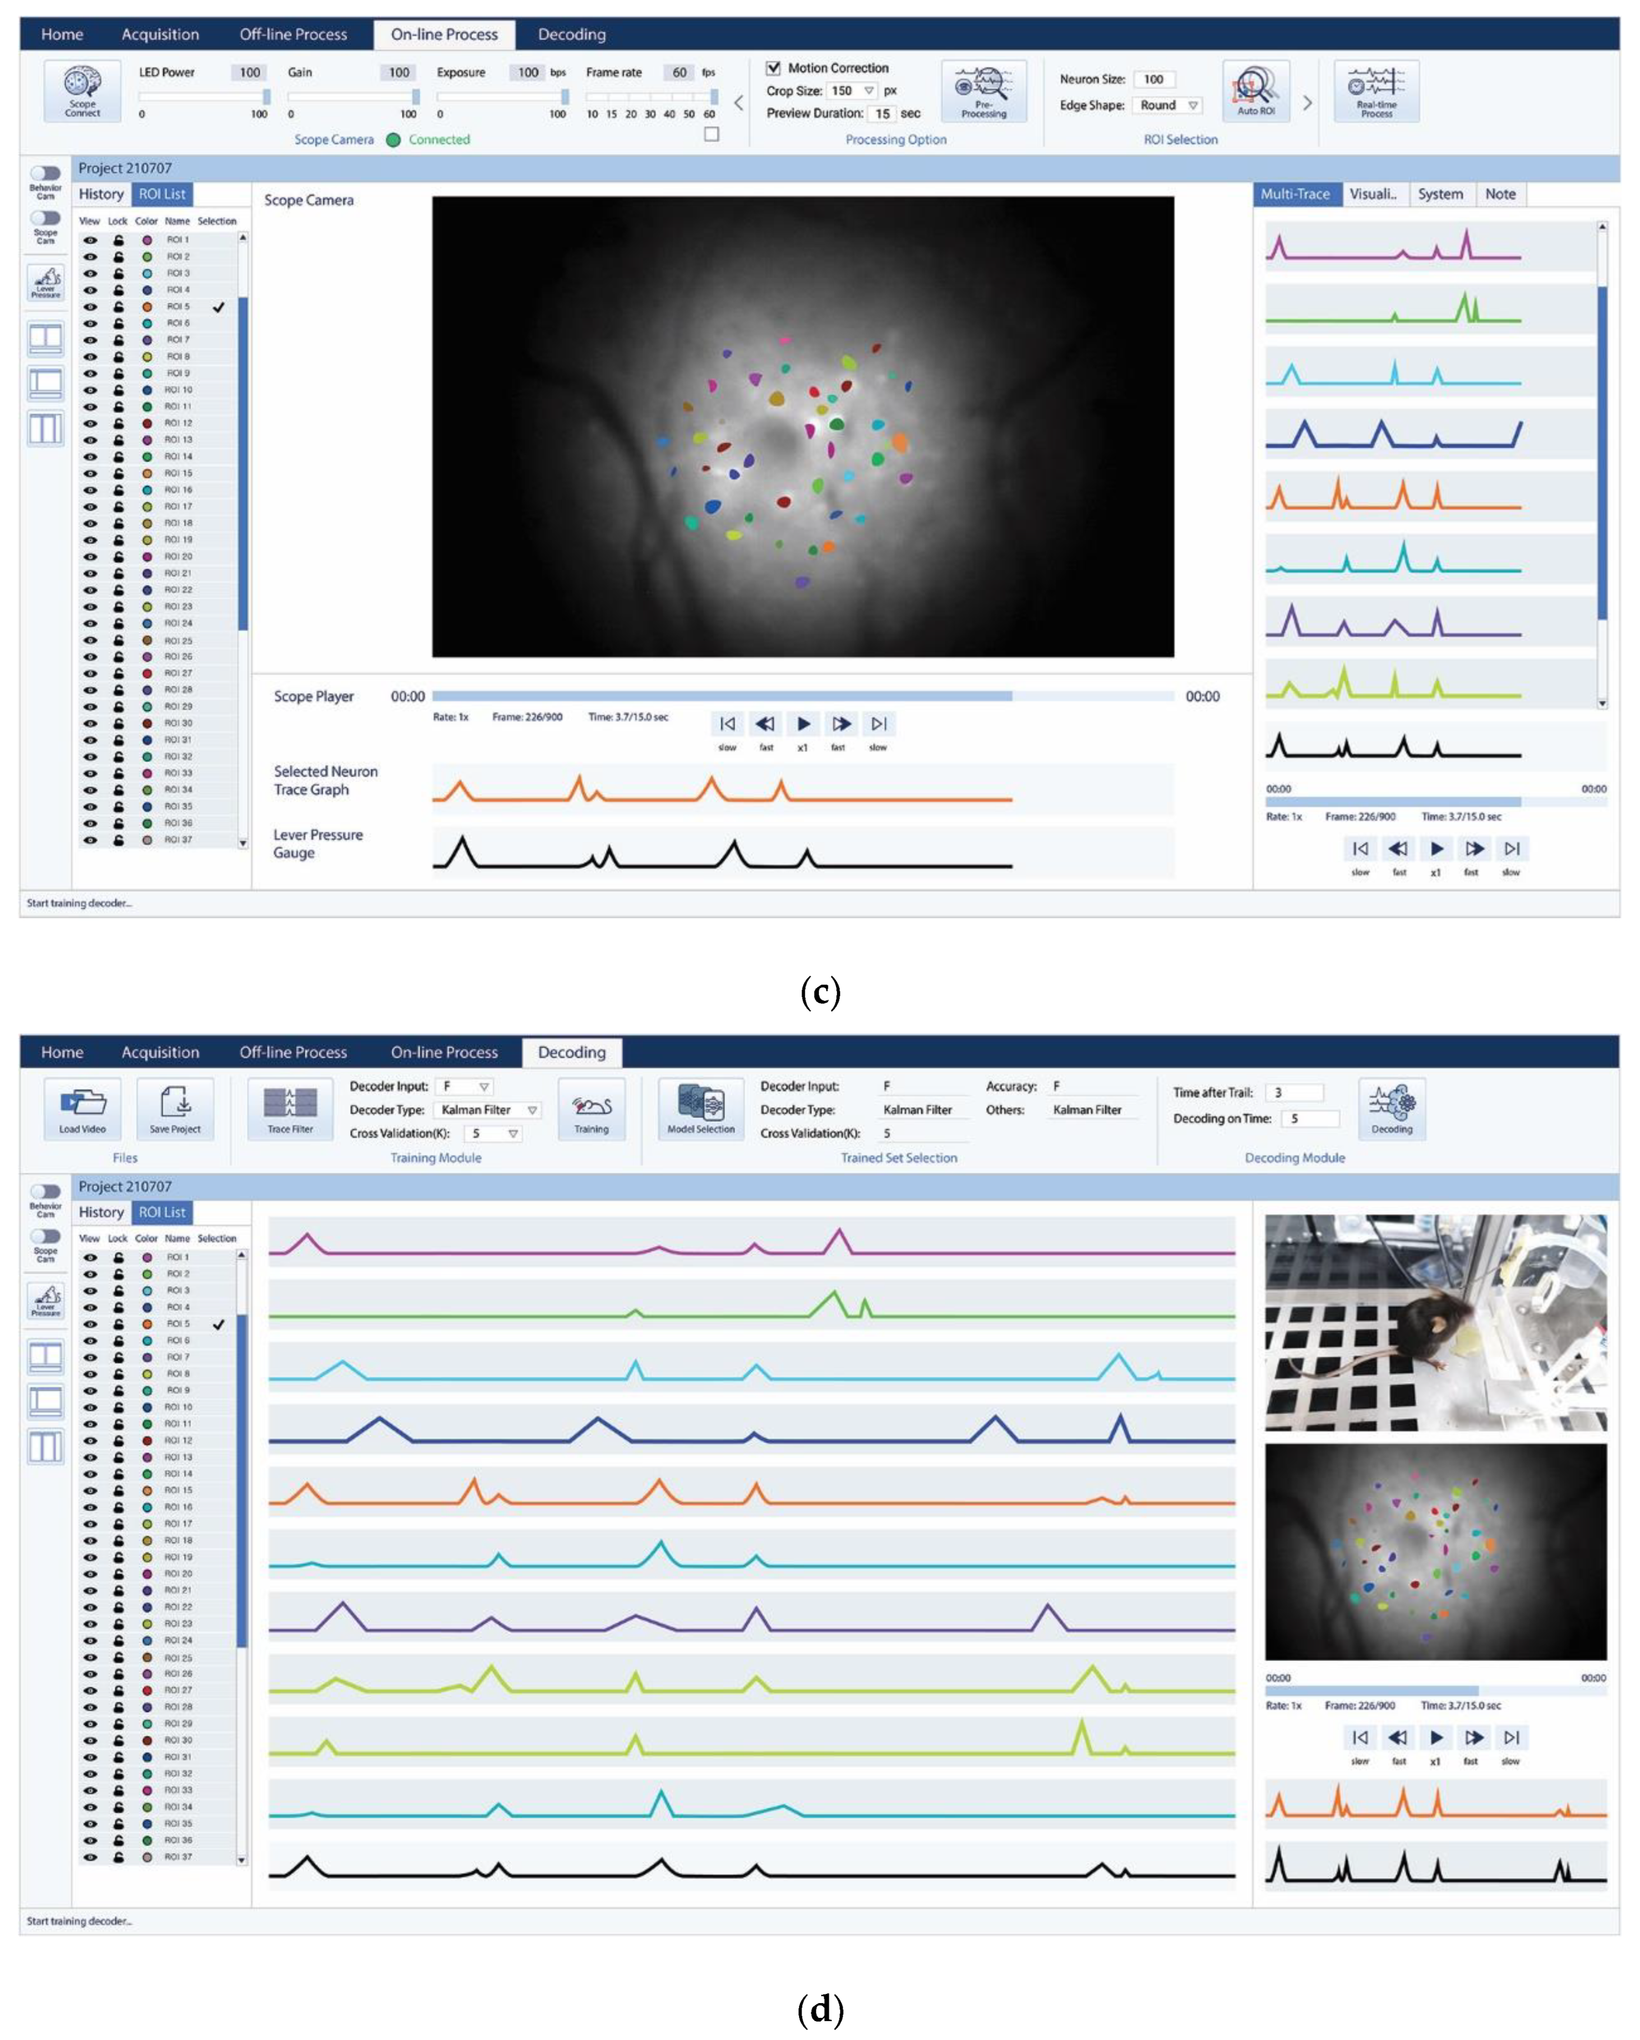Open the Trace Filter tool
The width and height of the screenshot is (1640, 2040).
289,1107
